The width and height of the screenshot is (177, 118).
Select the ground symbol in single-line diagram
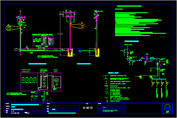pos(151,70)
